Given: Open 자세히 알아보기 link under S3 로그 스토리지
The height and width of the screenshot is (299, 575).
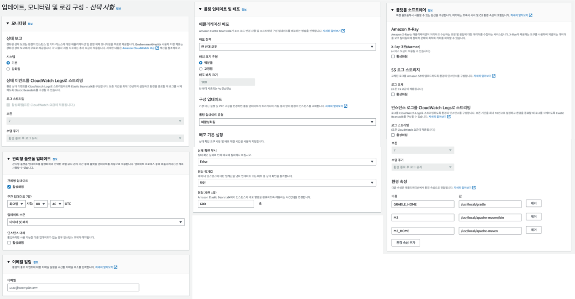Looking at the screenshot, I should coord(484,76).
